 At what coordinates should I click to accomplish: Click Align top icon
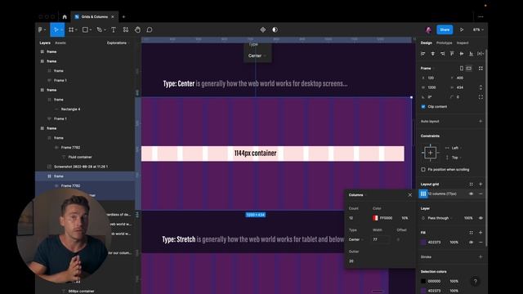pyautogui.click(x=452, y=54)
